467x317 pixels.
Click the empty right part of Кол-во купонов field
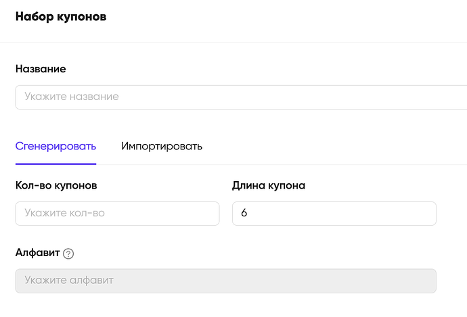[x=179, y=214]
